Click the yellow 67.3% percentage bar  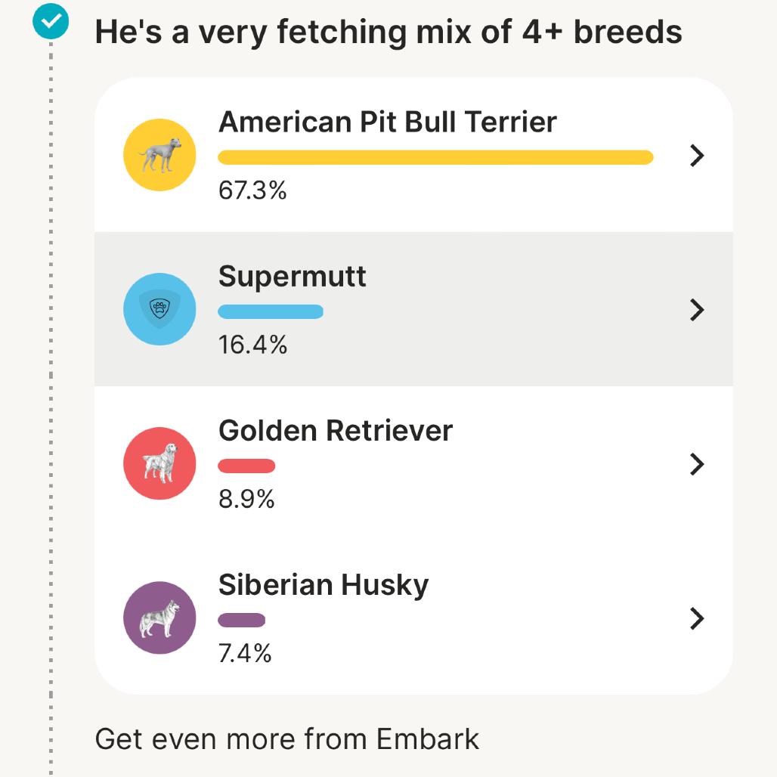[x=435, y=157]
